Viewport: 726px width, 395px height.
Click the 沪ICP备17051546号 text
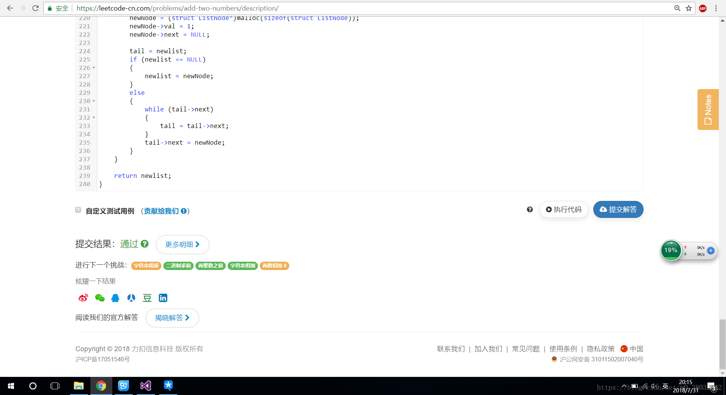click(x=102, y=360)
